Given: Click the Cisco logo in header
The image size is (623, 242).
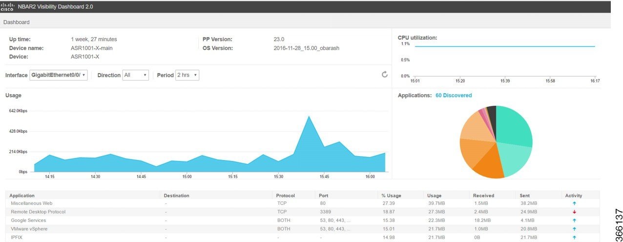Looking at the screenshot, I should tap(7, 7).
